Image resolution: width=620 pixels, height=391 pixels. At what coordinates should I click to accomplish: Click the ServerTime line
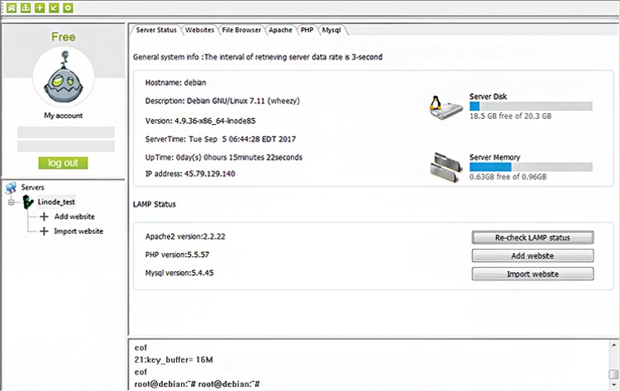221,139
